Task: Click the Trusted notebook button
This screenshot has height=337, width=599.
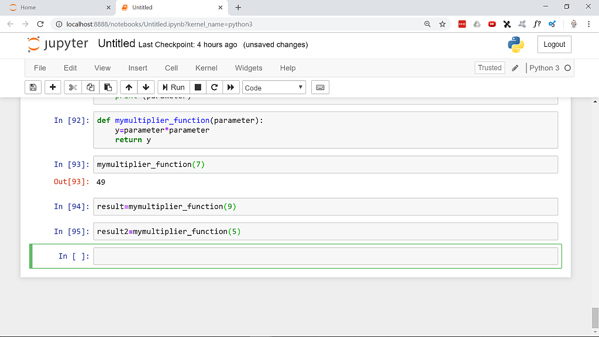Action: tap(490, 68)
